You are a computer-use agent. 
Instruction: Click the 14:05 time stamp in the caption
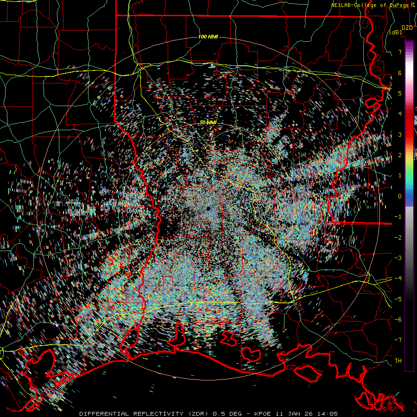tap(328, 414)
